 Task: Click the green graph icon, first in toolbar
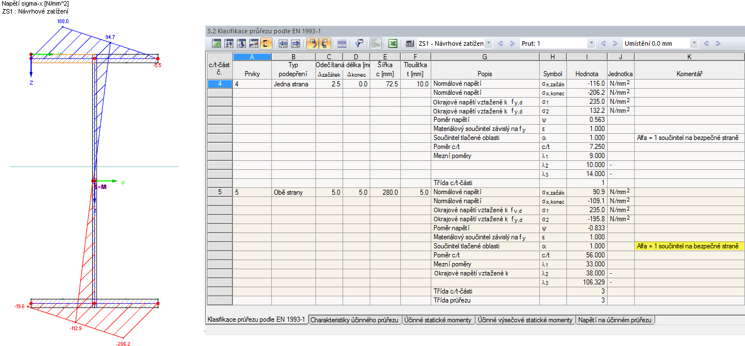[x=216, y=43]
